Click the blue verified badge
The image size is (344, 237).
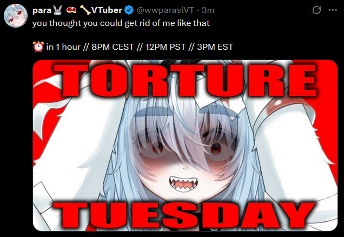pos(129,10)
